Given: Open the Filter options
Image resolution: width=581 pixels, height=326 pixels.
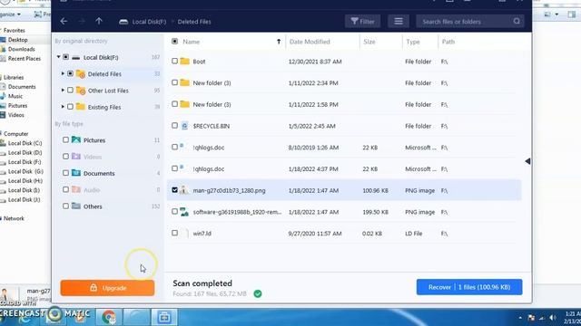Looking at the screenshot, I should pyautogui.click(x=362, y=22).
